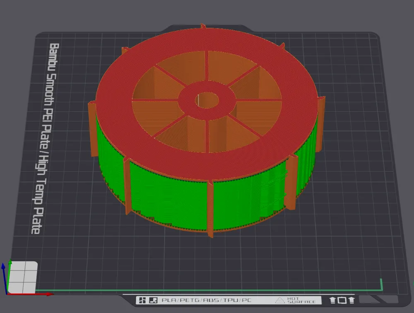The image size is (414, 313).
Task: Click the hot surface warning triangle icon
Action: click(279, 300)
